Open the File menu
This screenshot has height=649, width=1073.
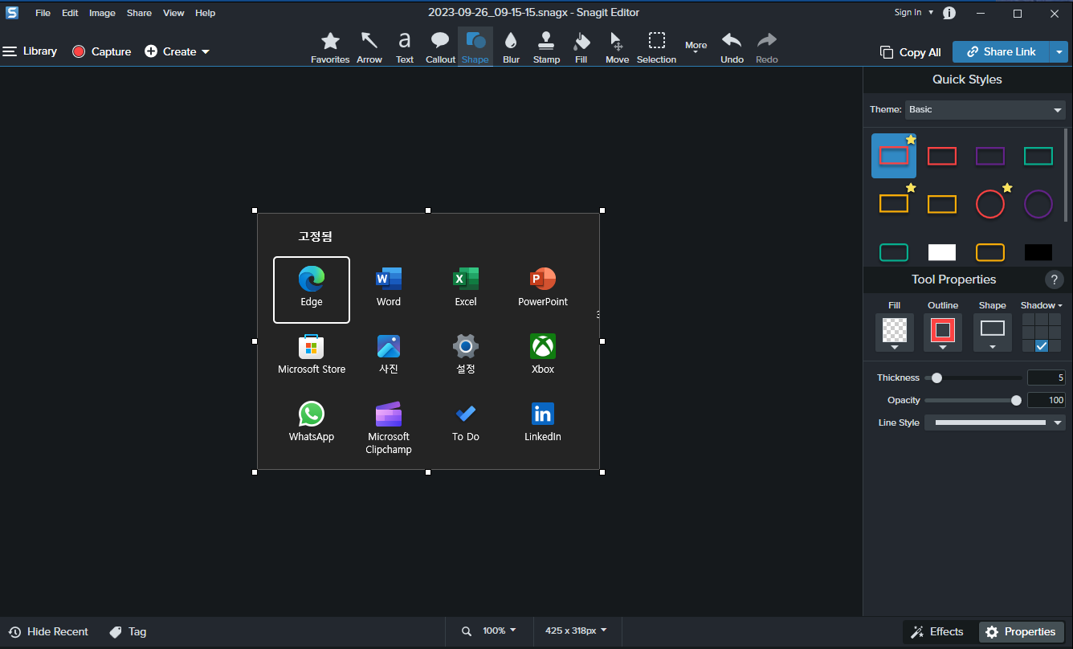click(x=43, y=13)
